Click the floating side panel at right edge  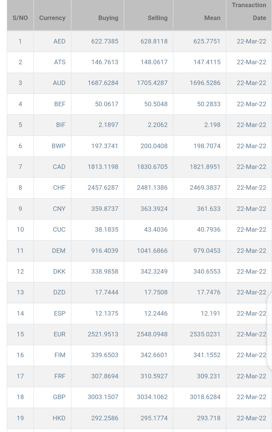[x=269, y=331]
